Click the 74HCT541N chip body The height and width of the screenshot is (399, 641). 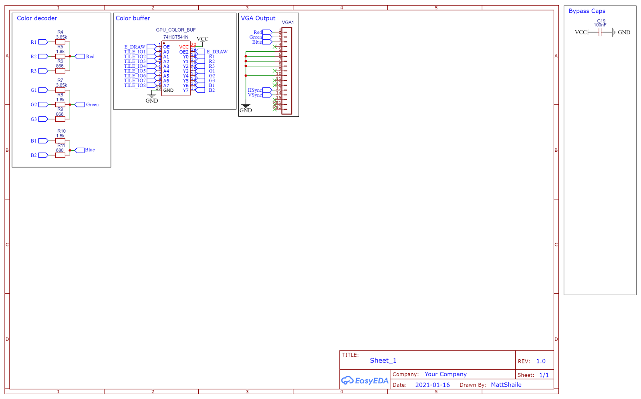pyautogui.click(x=176, y=69)
